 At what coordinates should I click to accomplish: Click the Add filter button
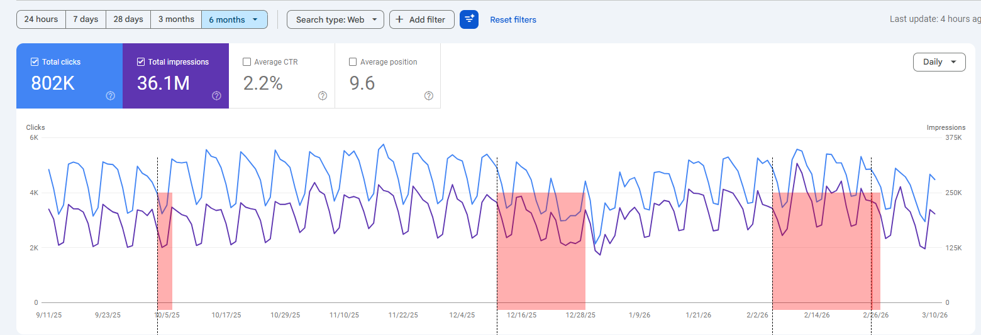[x=421, y=19]
